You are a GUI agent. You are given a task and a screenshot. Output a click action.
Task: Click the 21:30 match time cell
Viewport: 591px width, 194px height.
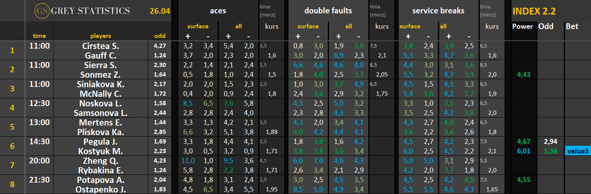point(39,180)
